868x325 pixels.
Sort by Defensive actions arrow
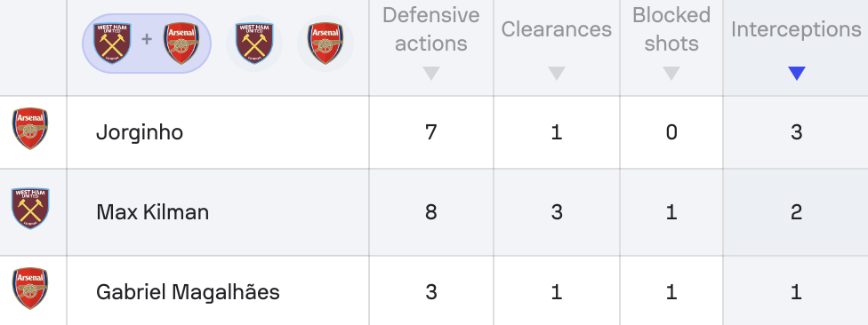[x=430, y=73]
